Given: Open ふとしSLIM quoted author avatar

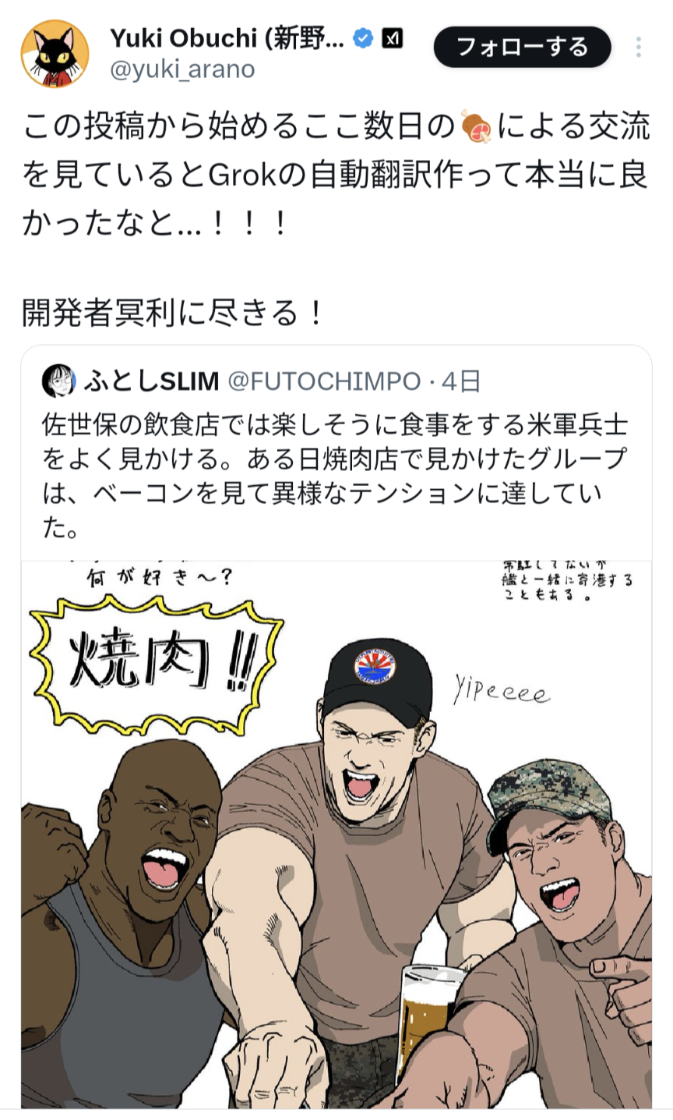Looking at the screenshot, I should [60, 381].
